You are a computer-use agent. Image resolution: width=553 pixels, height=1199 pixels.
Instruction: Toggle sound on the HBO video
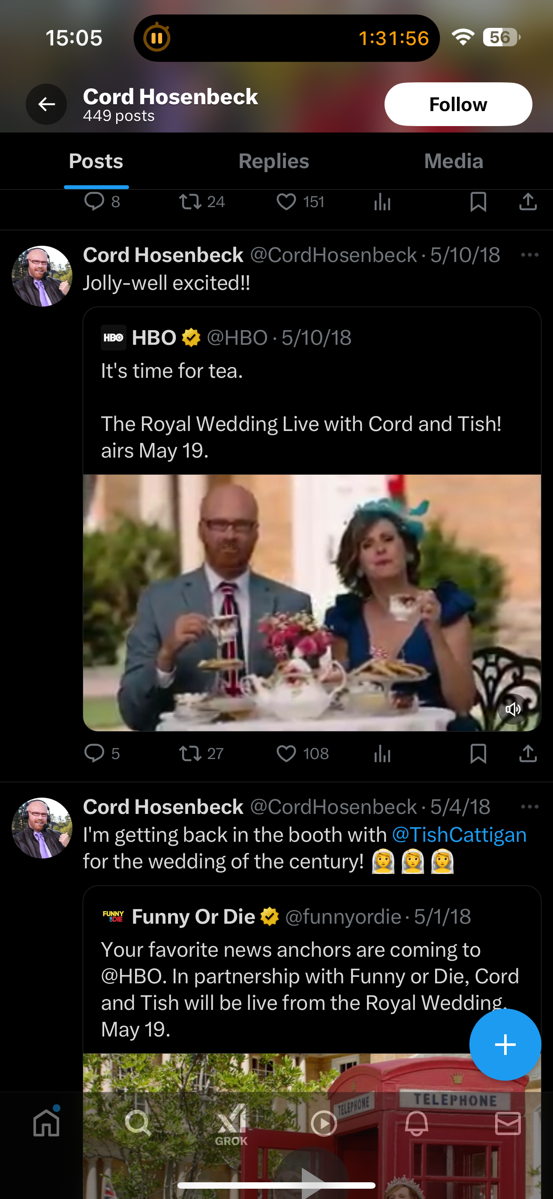point(513,709)
